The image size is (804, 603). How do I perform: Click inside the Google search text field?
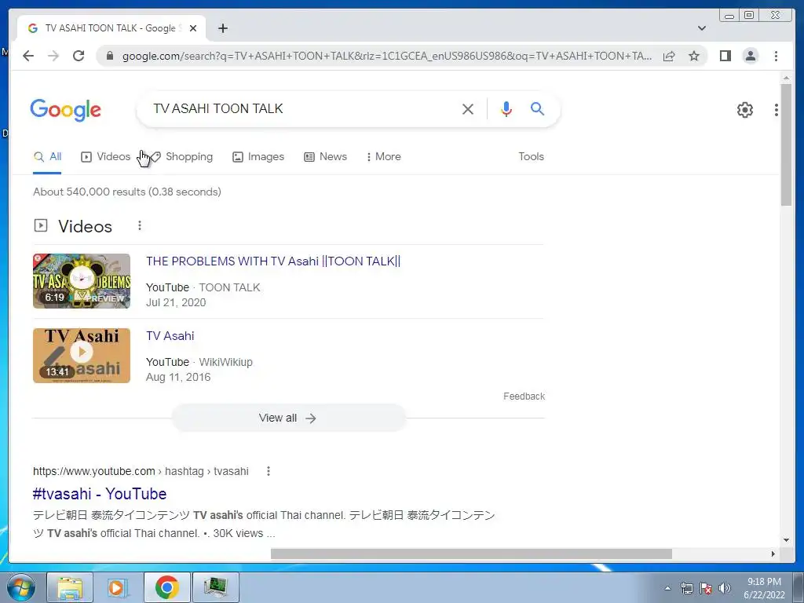tap(302, 108)
